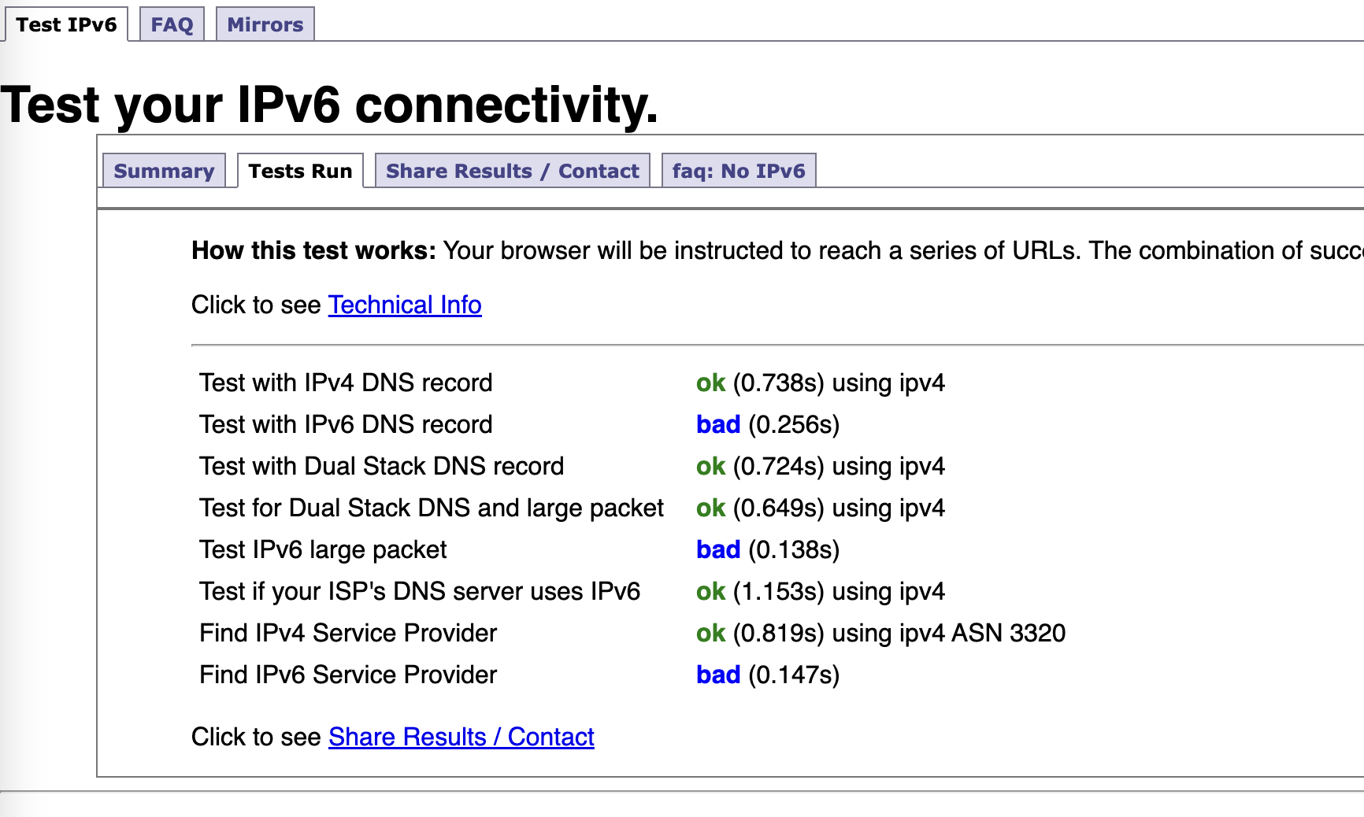1364x817 pixels.
Task: Open the Share Results / Contact tab
Action: pyautogui.click(x=512, y=171)
